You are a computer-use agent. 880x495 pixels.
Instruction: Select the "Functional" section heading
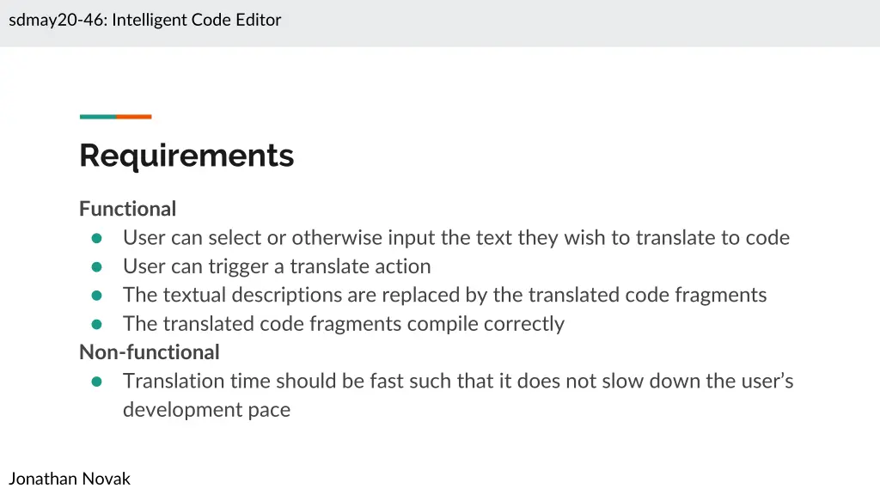tap(127, 209)
